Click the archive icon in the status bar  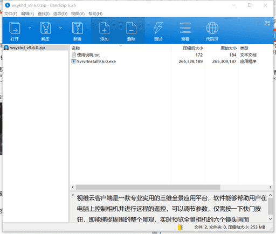click(x=181, y=228)
